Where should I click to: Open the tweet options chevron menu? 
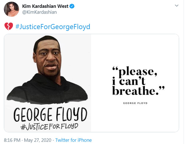click(x=177, y=6)
